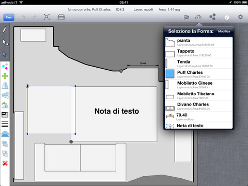The image size is (248, 186).
Task: Tap the horizontal flip mirror tool
Action: 5,86
